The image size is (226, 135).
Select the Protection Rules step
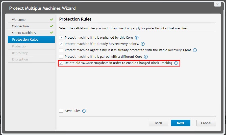[x=25, y=39]
